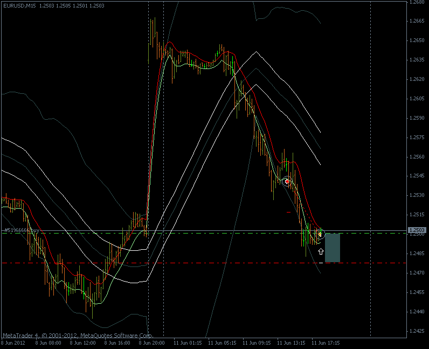Select the #51966666 buy order label
This screenshot has width=429, height=349.
[x=22, y=230]
